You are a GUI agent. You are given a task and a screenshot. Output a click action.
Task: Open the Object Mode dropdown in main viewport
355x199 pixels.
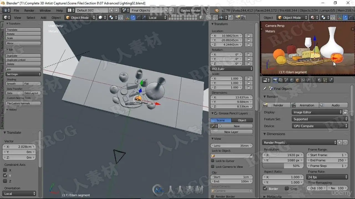80,17
